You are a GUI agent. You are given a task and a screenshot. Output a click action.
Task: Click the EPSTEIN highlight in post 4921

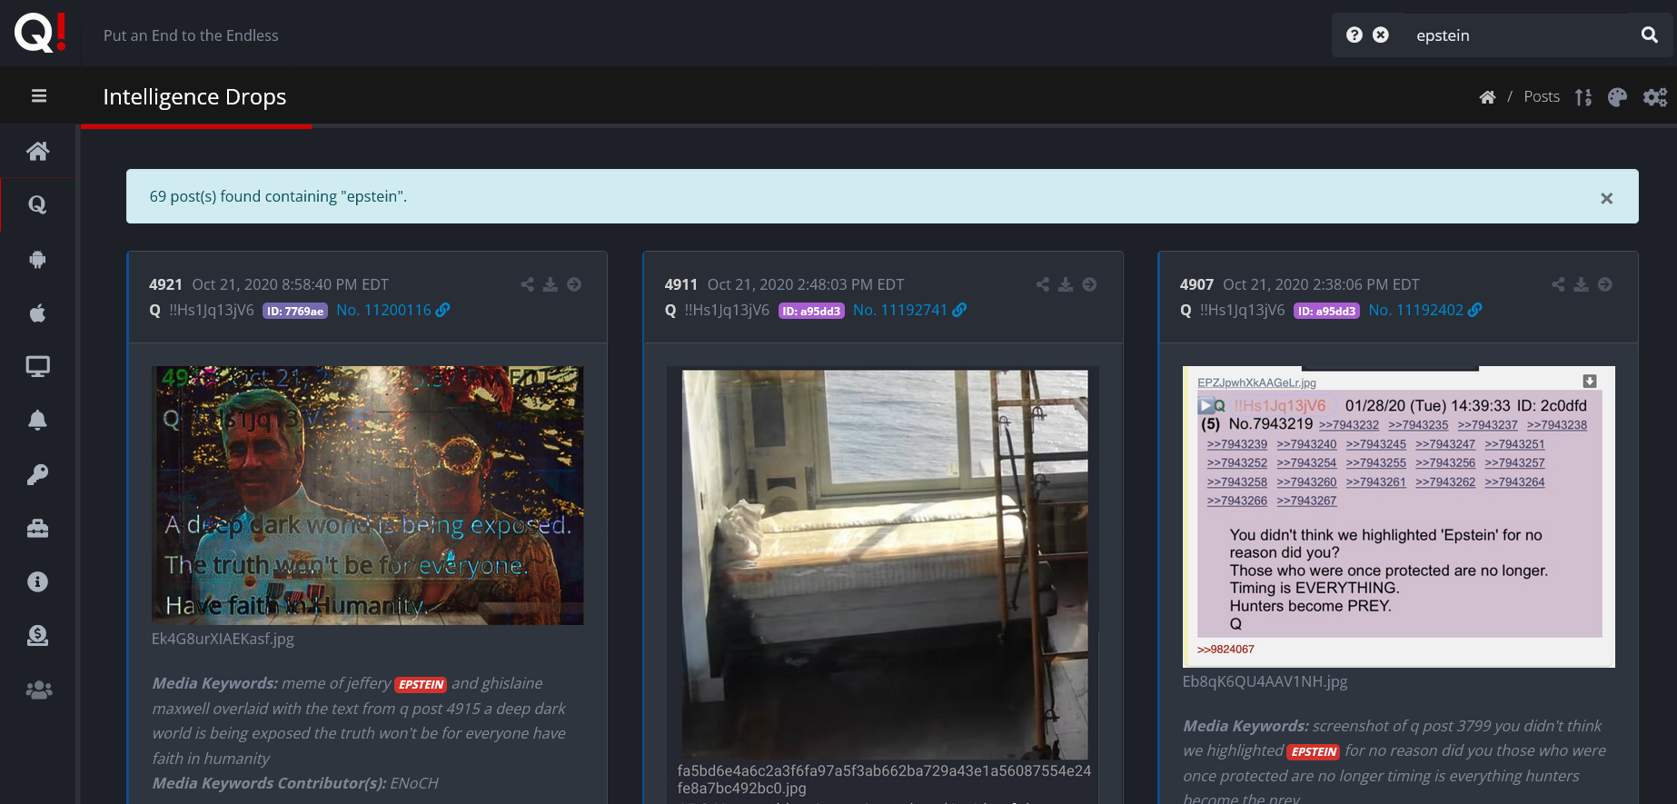[421, 685]
